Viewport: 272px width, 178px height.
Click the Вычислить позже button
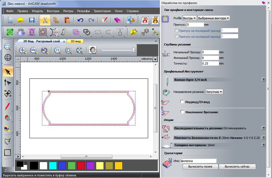click(200, 166)
